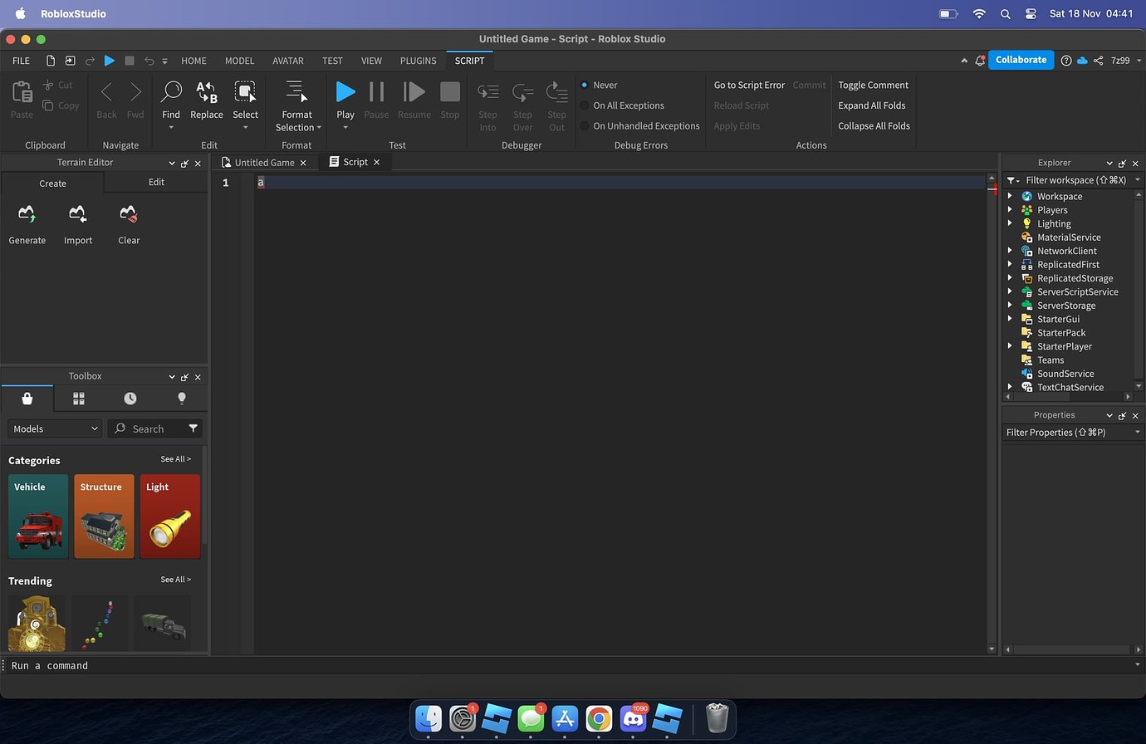Open the HOME ribbon tab
Screen dimensions: 1146x744
click(x=193, y=61)
